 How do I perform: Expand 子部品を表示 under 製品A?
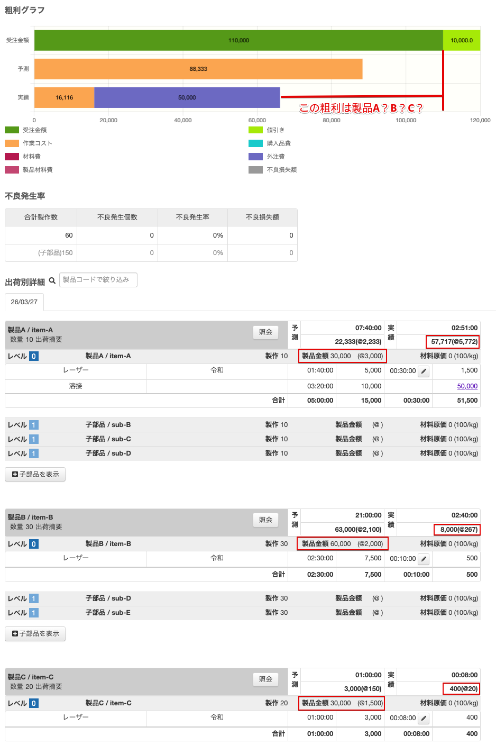click(35, 475)
